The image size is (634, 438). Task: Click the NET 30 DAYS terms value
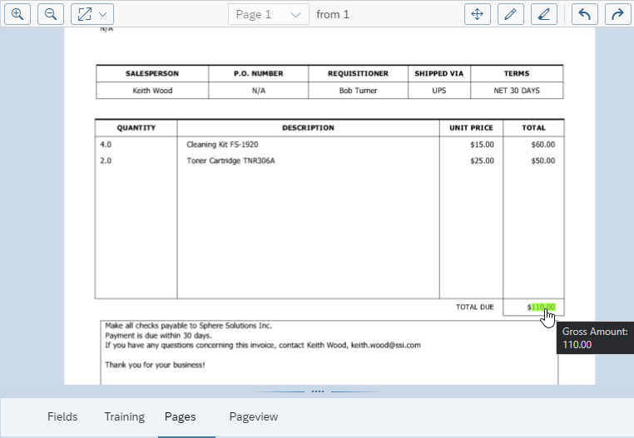point(516,91)
